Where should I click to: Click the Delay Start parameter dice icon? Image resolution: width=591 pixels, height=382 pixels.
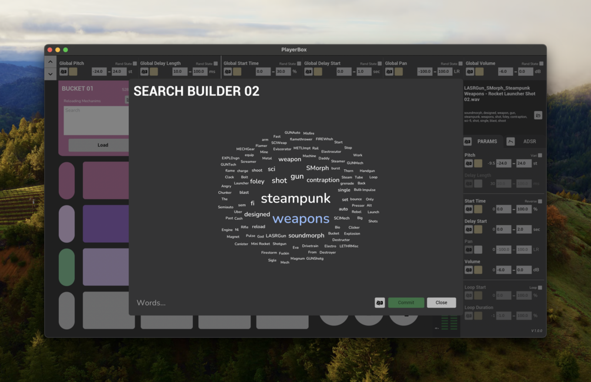tap(469, 229)
